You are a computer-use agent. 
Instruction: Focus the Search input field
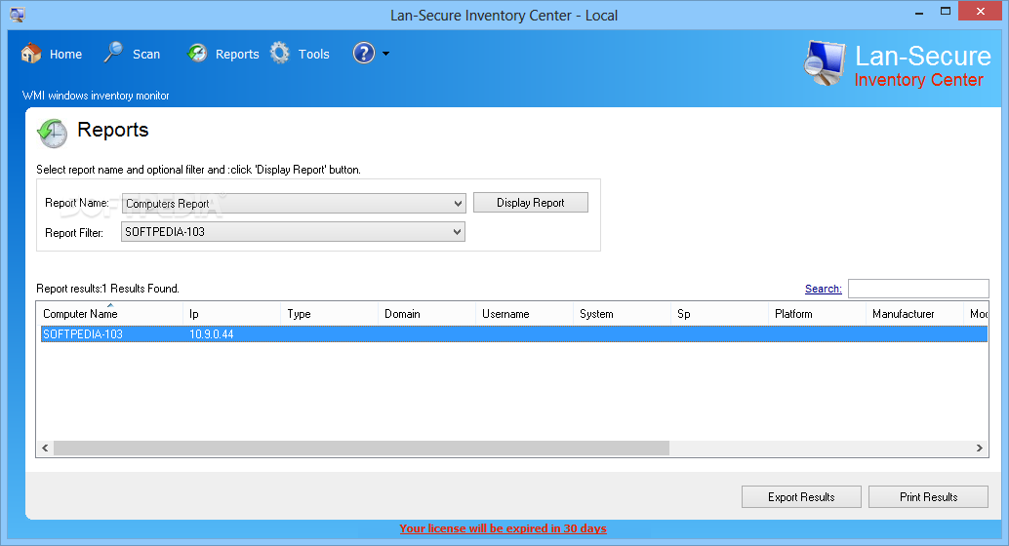point(918,289)
